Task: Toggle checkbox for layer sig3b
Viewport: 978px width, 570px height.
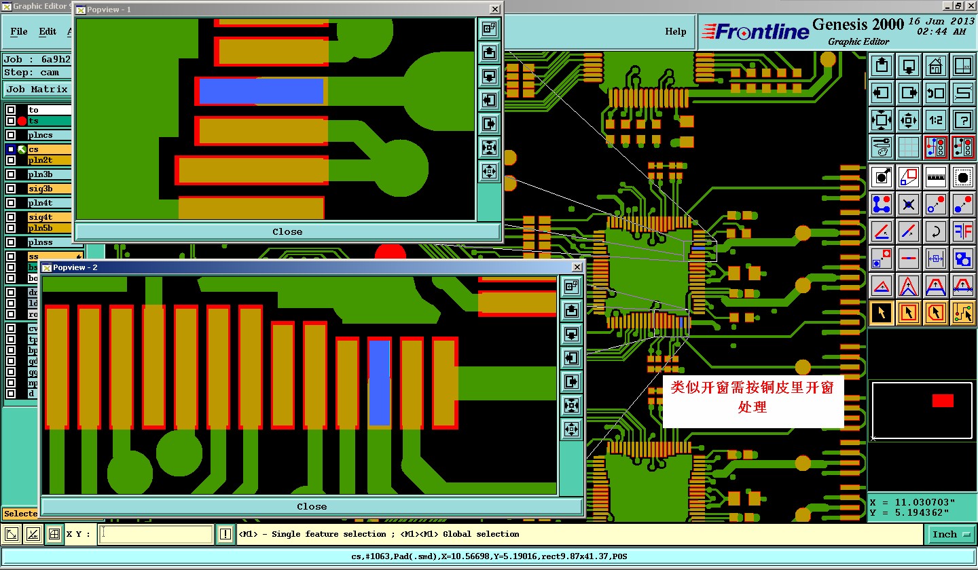Action: click(11, 189)
